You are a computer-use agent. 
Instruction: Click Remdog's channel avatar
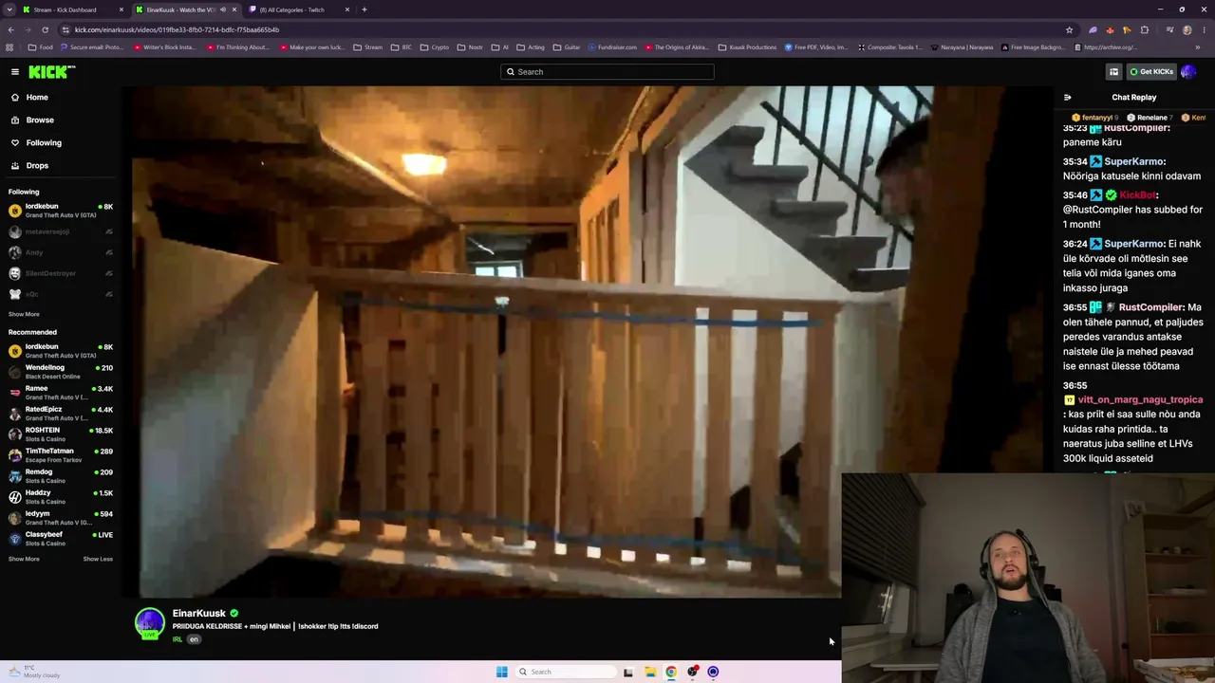[x=15, y=476]
